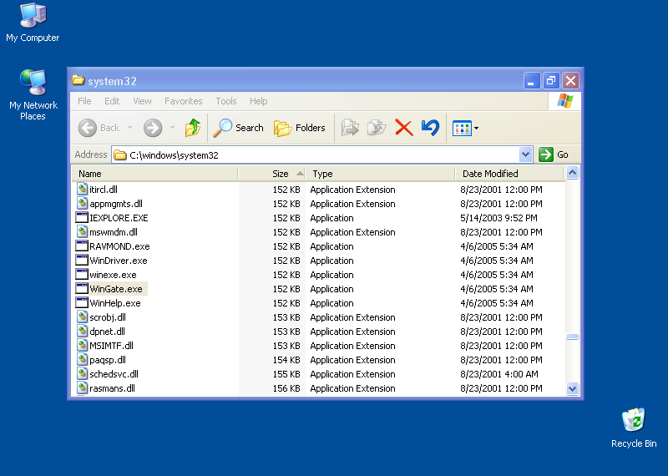This screenshot has width=668, height=476.
Task: Click the Back navigation button
Action: click(99, 128)
